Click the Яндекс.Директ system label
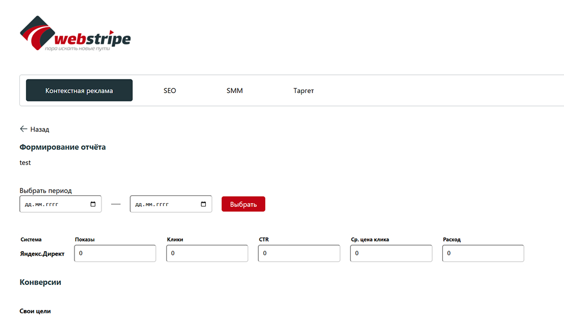This screenshot has width=564, height=317. point(42,253)
